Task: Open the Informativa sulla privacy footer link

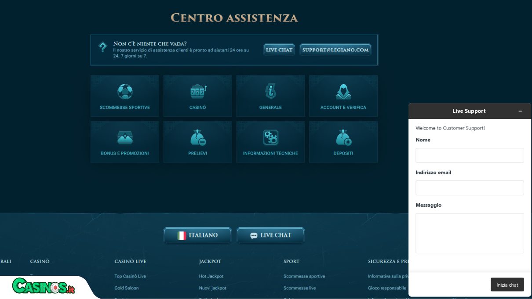Action: [x=388, y=276]
